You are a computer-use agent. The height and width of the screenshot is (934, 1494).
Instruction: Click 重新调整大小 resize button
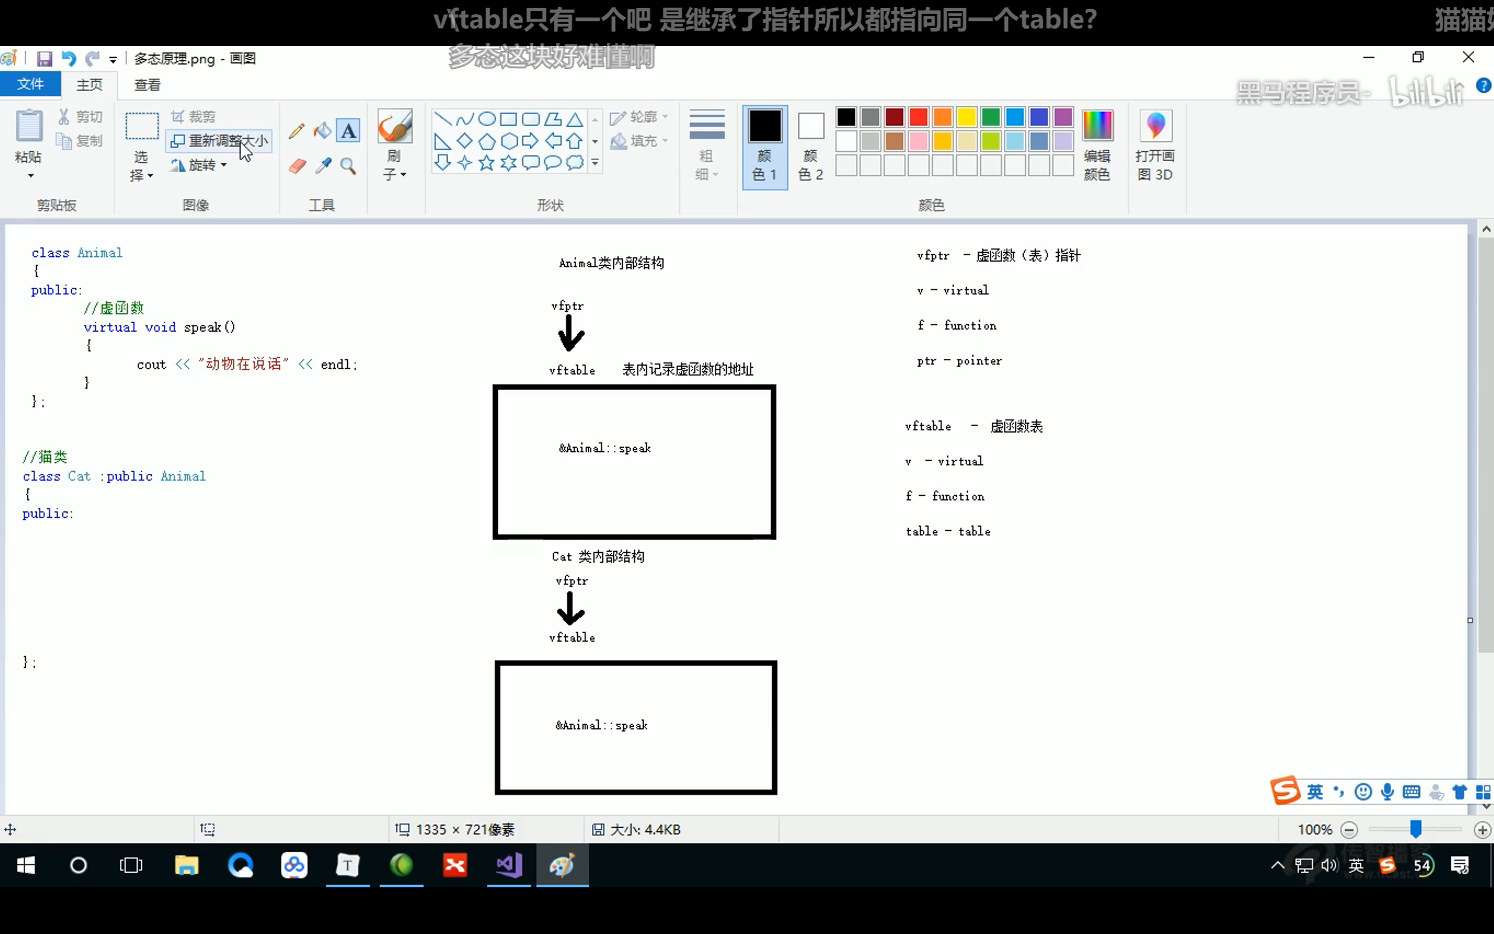219,141
